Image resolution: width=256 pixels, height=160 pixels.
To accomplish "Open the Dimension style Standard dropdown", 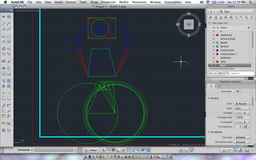I will point(243,142).
